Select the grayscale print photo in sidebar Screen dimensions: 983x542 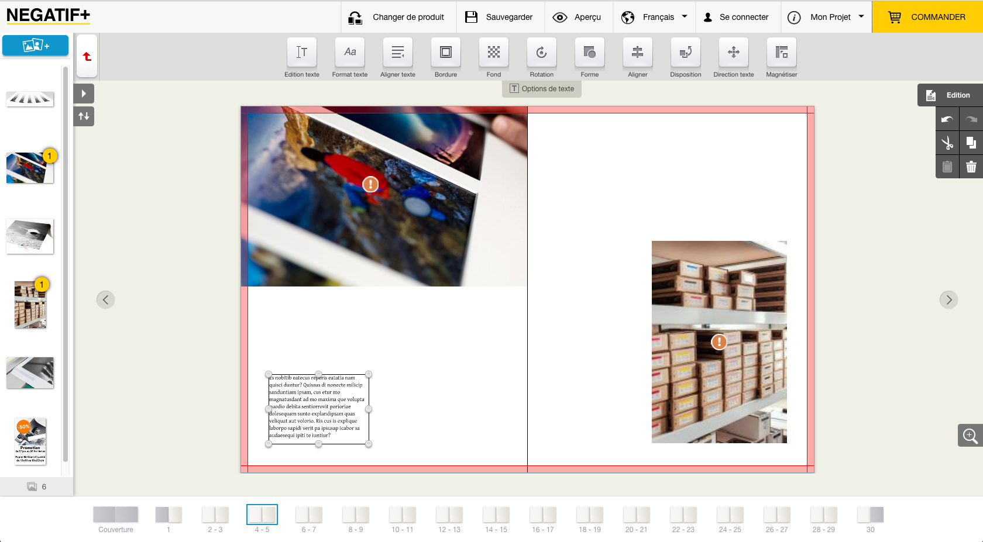30,236
